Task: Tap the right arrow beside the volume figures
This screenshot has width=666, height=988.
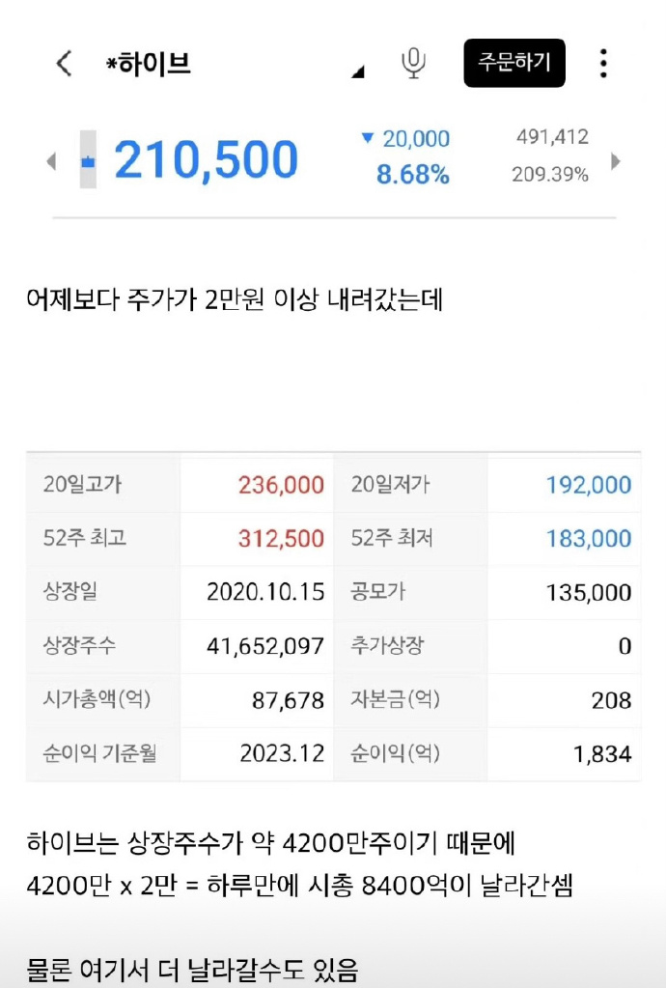Action: click(x=616, y=160)
